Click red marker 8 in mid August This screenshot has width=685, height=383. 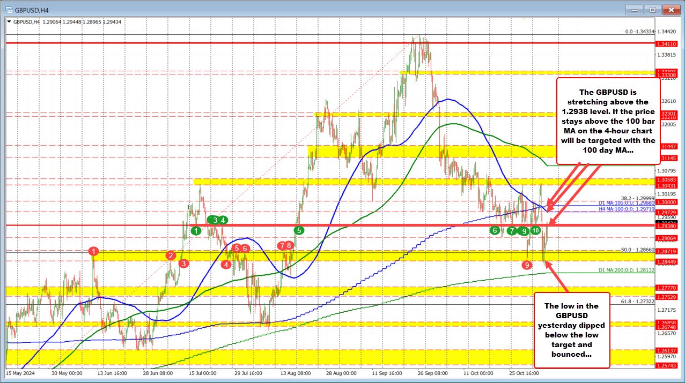(x=289, y=245)
